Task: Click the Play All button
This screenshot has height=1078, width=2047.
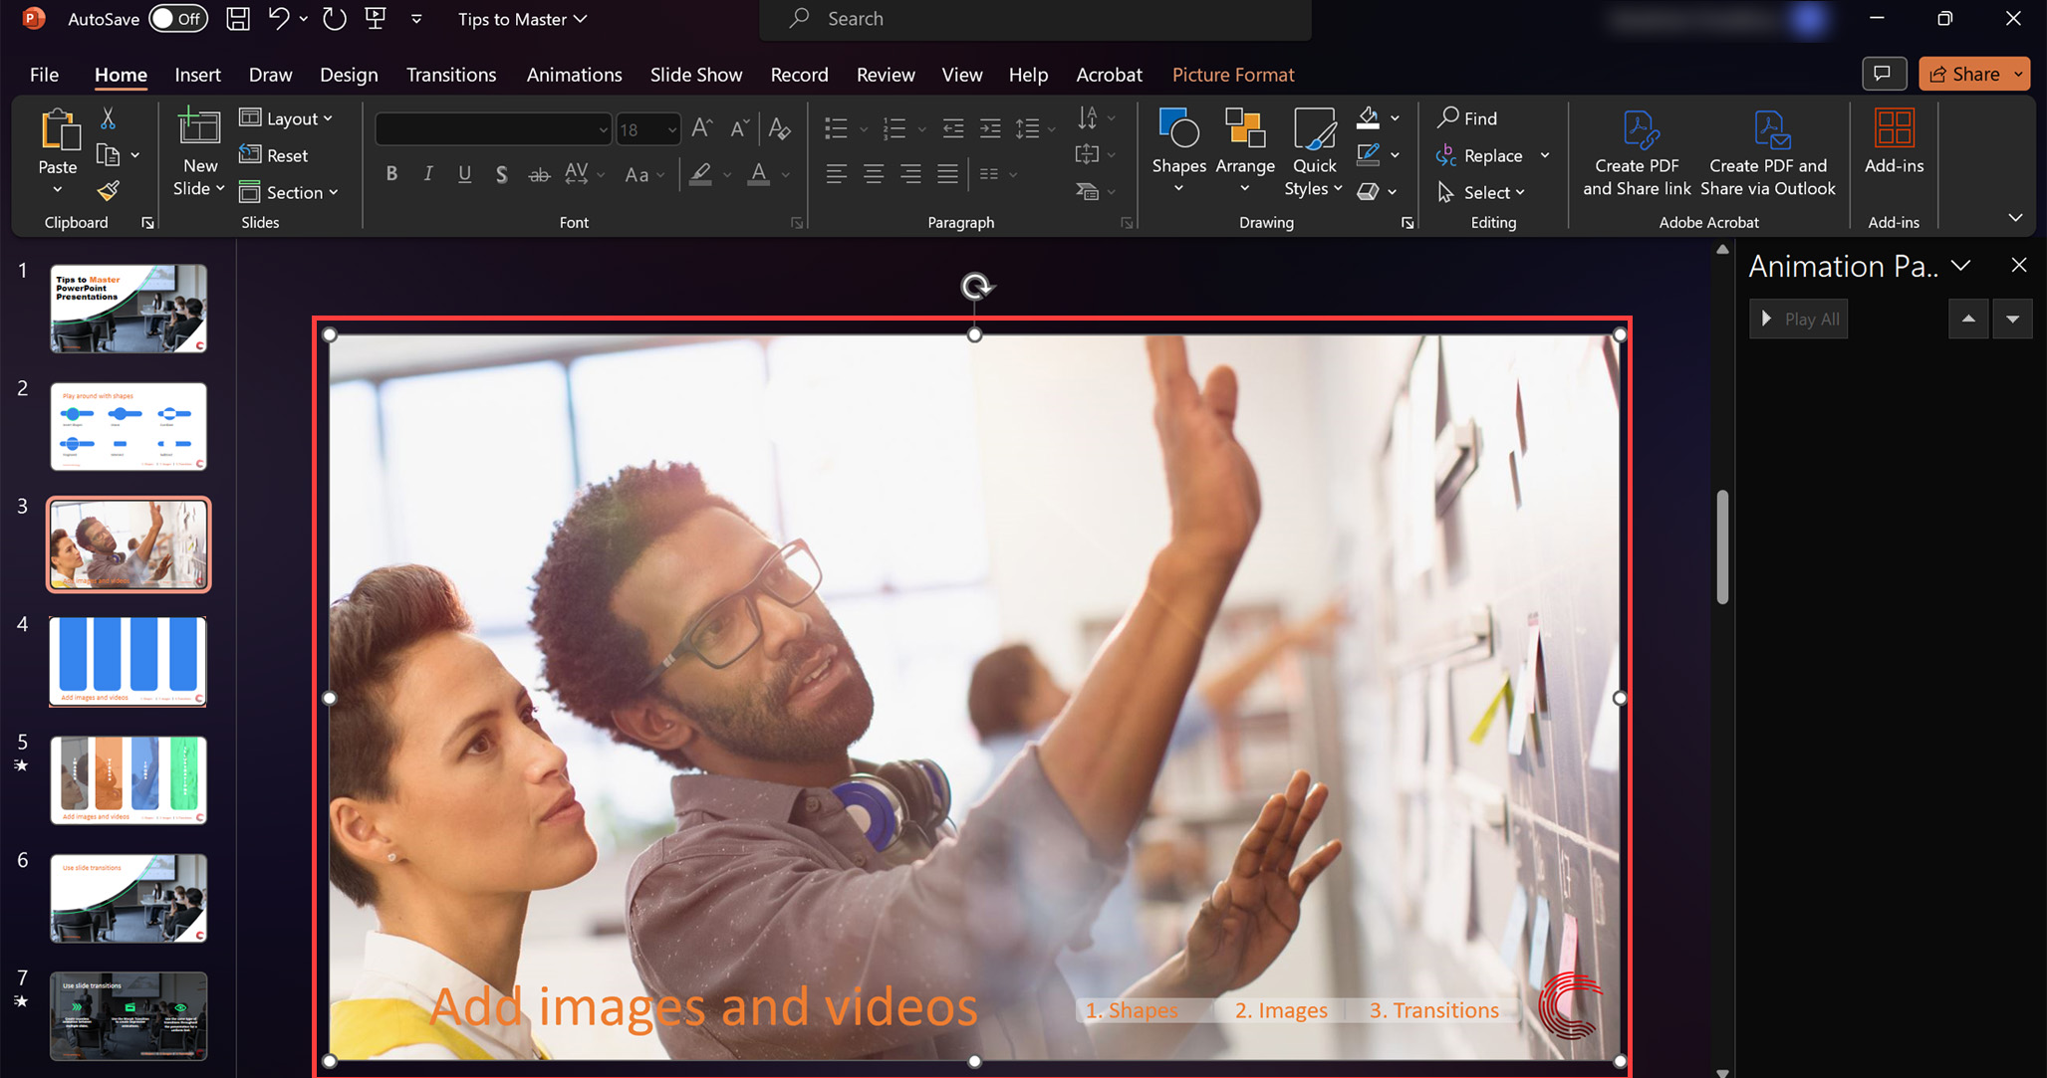Action: (x=1799, y=319)
